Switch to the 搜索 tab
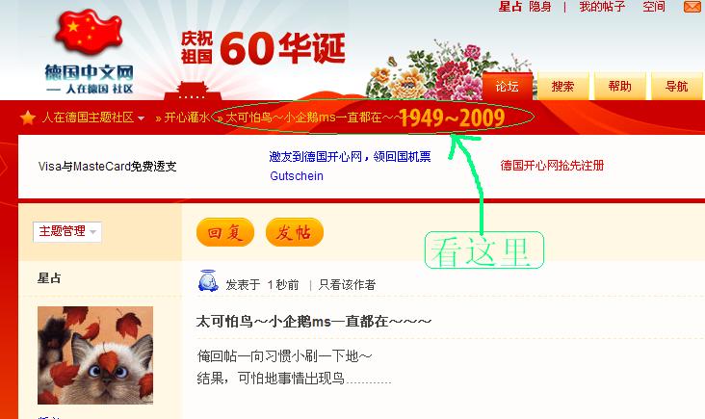Viewport: 705px width, 419px height. click(x=562, y=86)
